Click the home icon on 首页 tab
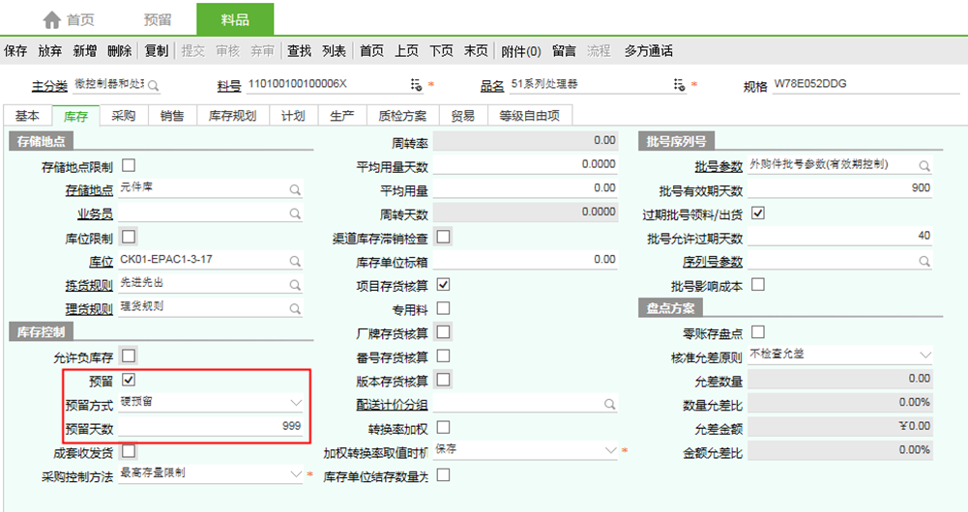968x512 pixels. [x=52, y=19]
